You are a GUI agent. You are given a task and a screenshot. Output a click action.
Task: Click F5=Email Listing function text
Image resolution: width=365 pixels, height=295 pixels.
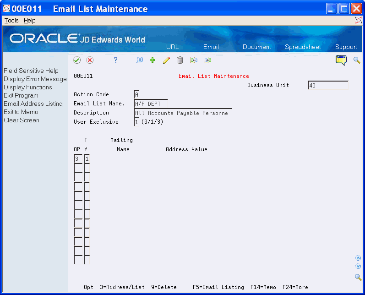(x=218, y=287)
